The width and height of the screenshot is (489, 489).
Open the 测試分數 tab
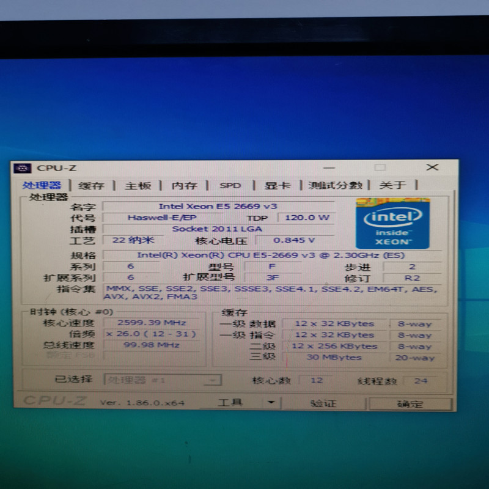(335, 186)
